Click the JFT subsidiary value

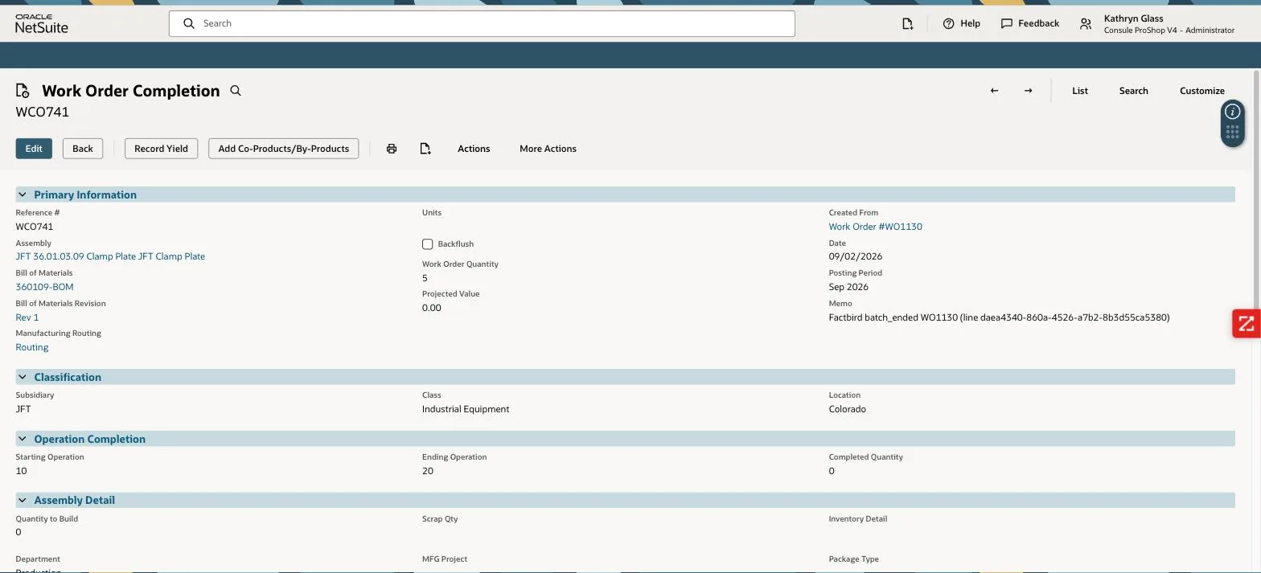[x=23, y=409]
